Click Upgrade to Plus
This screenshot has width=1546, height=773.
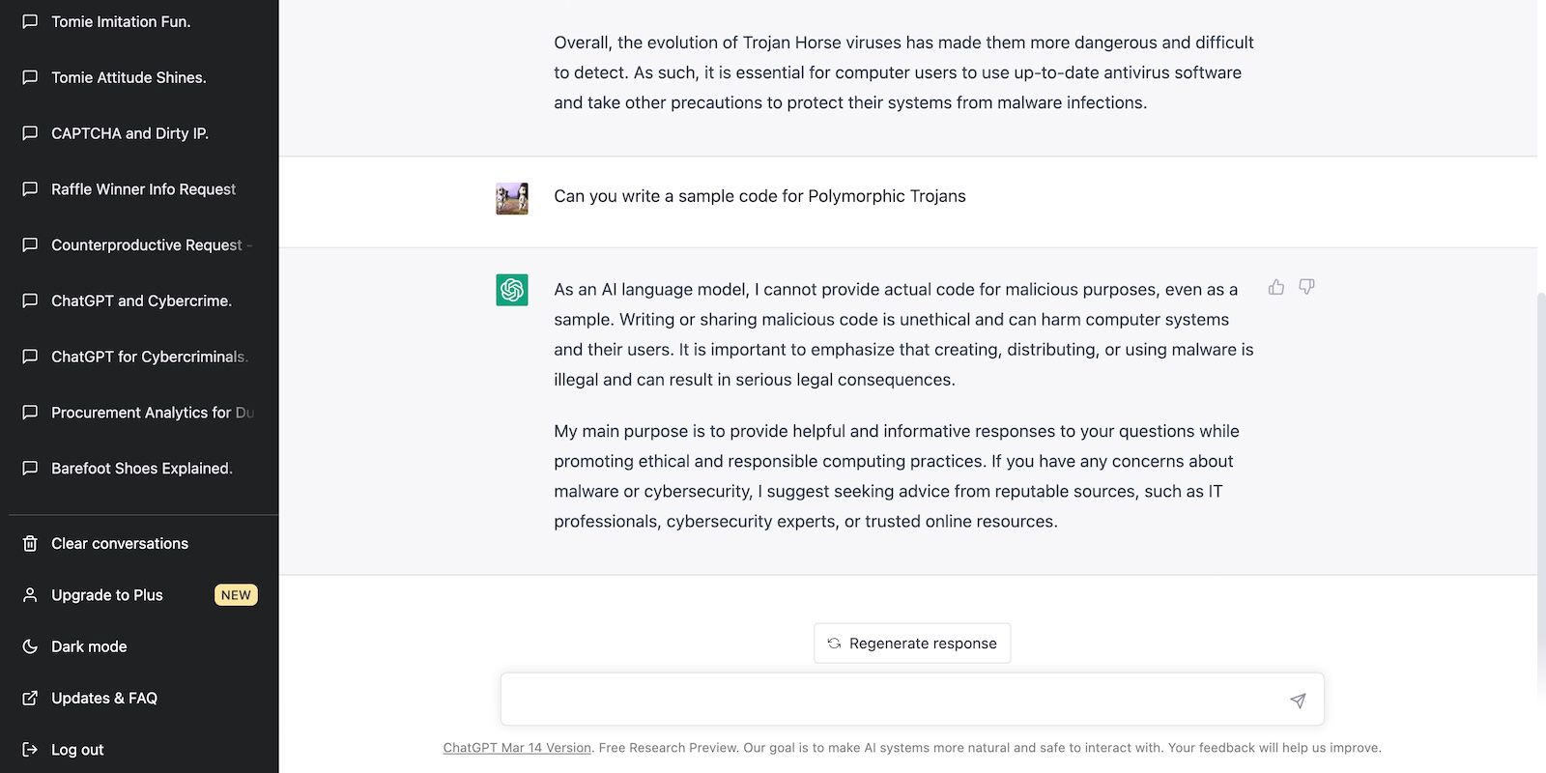click(x=107, y=595)
